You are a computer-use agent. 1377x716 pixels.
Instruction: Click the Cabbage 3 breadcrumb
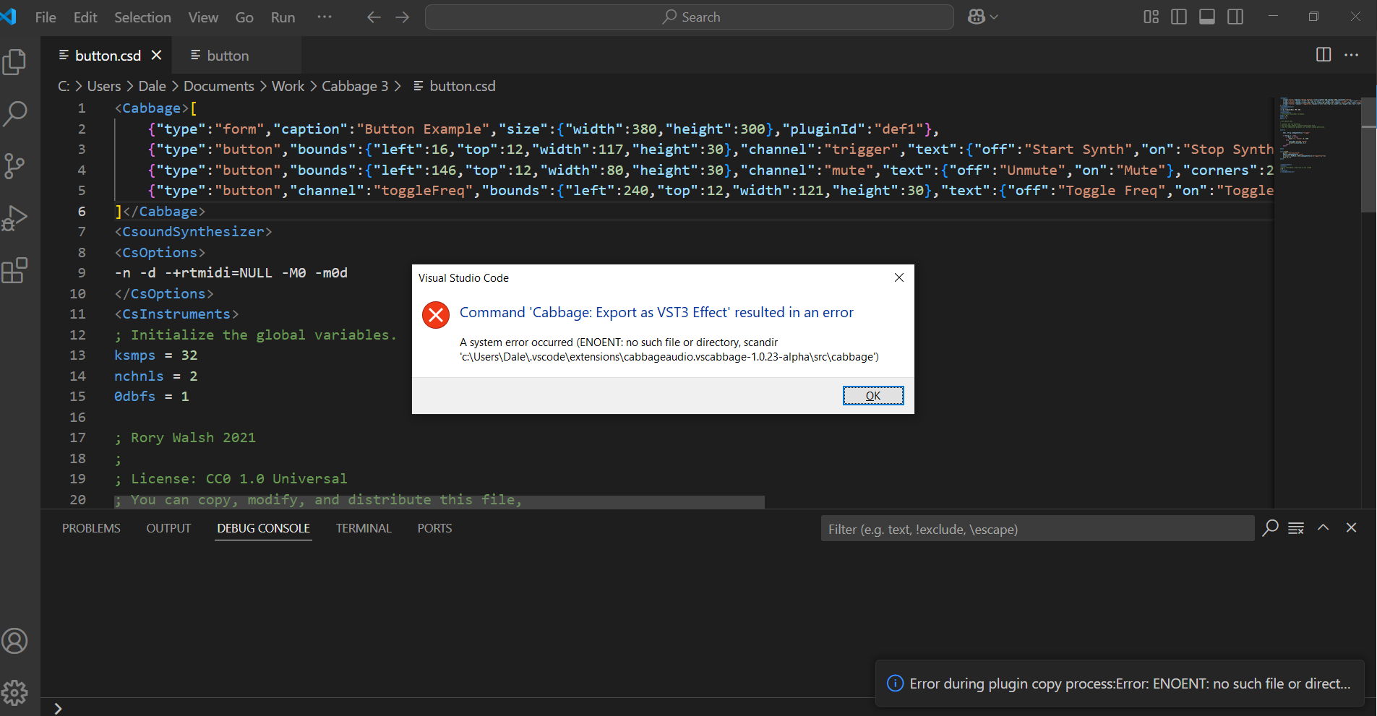pyautogui.click(x=355, y=86)
